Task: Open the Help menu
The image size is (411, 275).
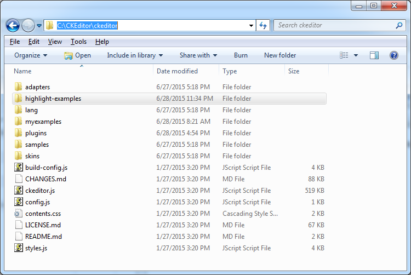Action: tap(102, 42)
